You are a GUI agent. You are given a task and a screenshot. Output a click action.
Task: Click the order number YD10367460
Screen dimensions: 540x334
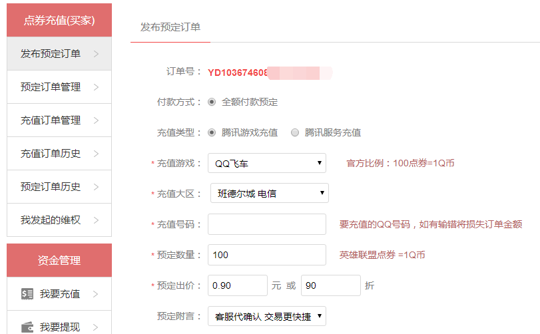tap(238, 73)
